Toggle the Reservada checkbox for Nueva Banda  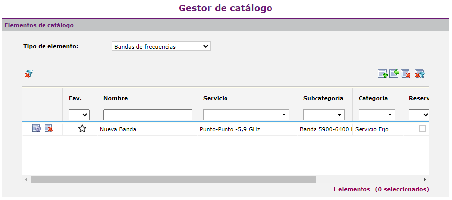pyautogui.click(x=422, y=129)
